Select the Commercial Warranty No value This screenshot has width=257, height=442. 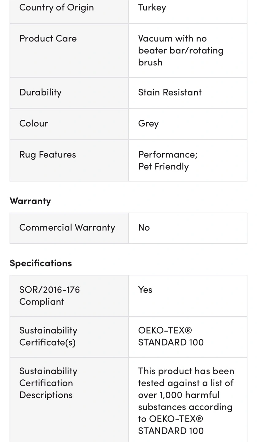coord(144,227)
